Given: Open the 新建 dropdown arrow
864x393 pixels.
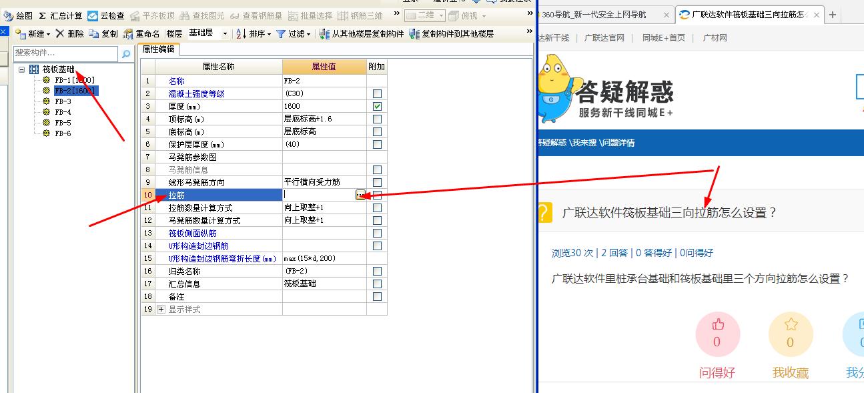Looking at the screenshot, I should point(48,34).
